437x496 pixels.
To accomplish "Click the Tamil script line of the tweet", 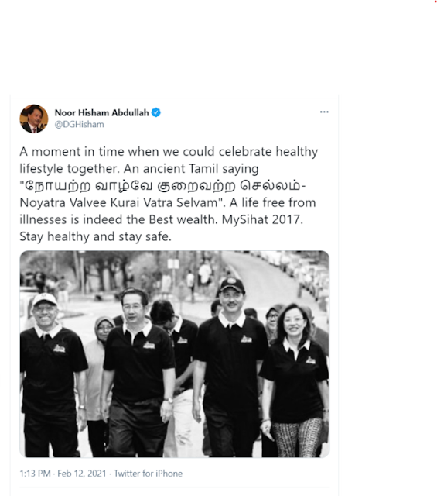I will (162, 186).
